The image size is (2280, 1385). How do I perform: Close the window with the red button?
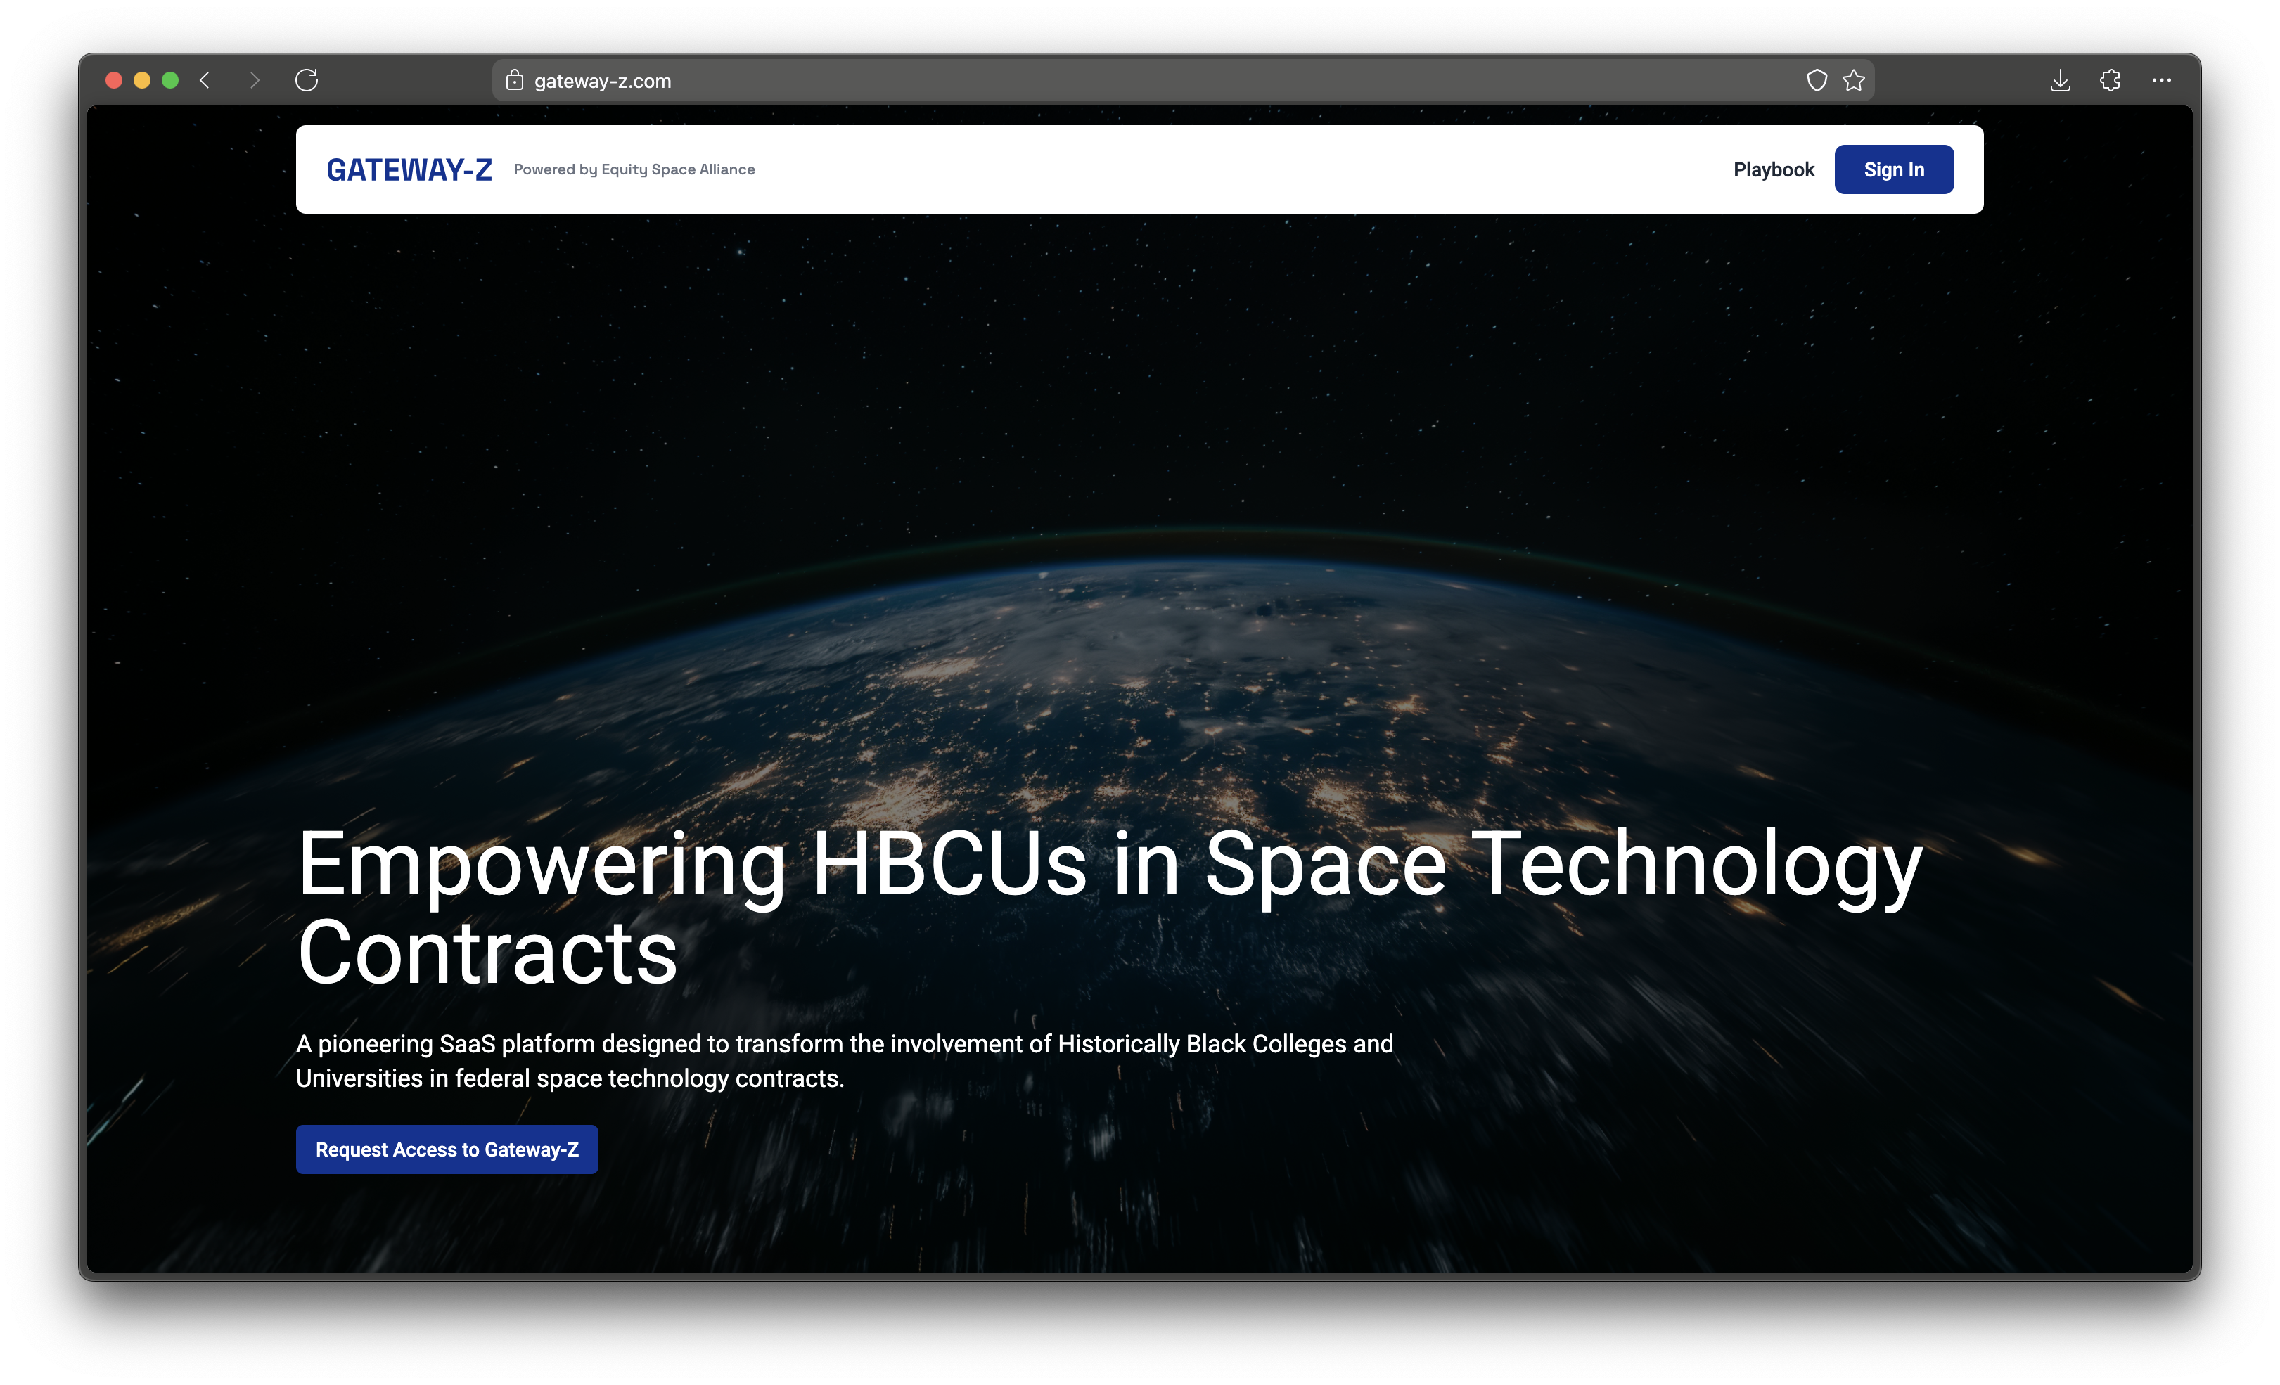pyautogui.click(x=114, y=80)
